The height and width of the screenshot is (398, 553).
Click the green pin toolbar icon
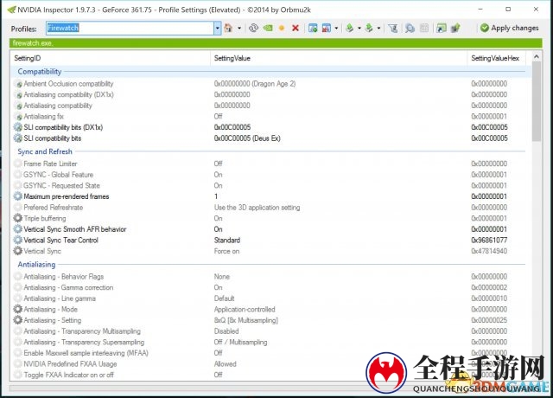[x=455, y=28]
